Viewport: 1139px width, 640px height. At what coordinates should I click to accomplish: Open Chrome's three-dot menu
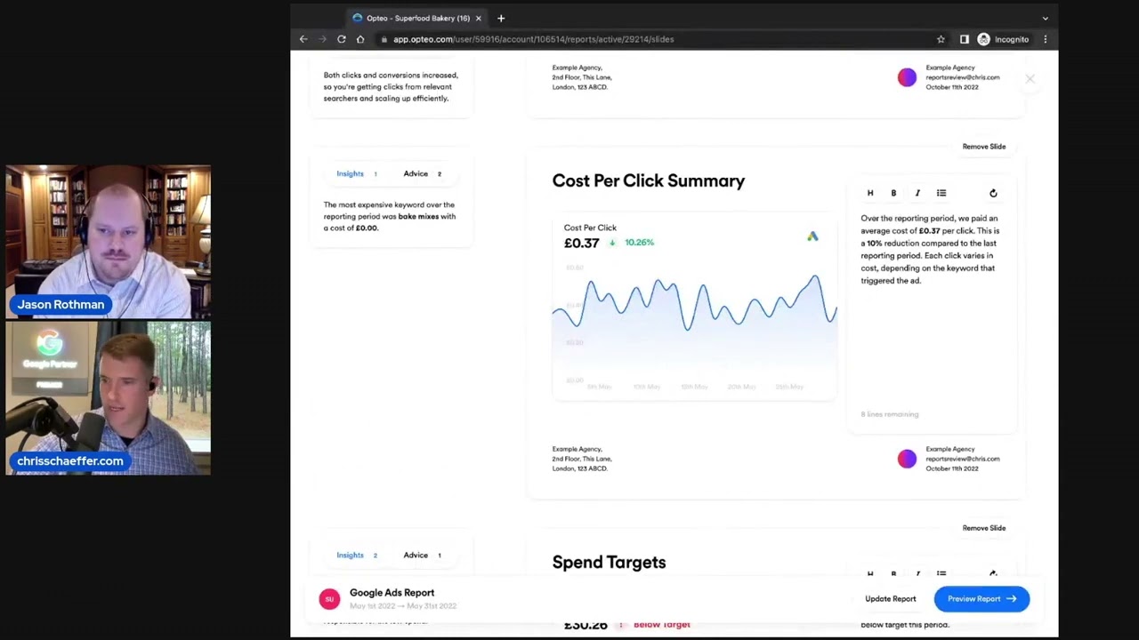[1045, 39]
